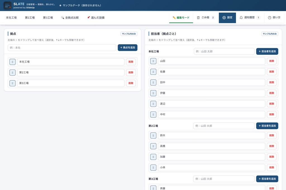Delete the 本社工場 site row
Image resolution: width=286 pixels, height=190 pixels.
(131, 62)
